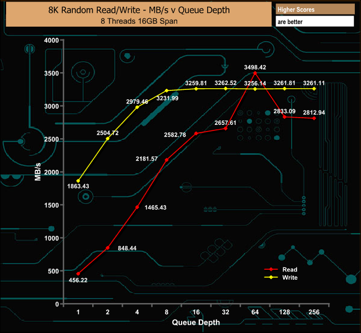Click the yellow Write legend marker
The image size is (361, 333).
click(271, 277)
